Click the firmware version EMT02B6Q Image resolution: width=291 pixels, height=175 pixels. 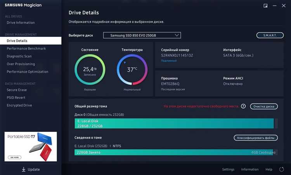click(170, 84)
